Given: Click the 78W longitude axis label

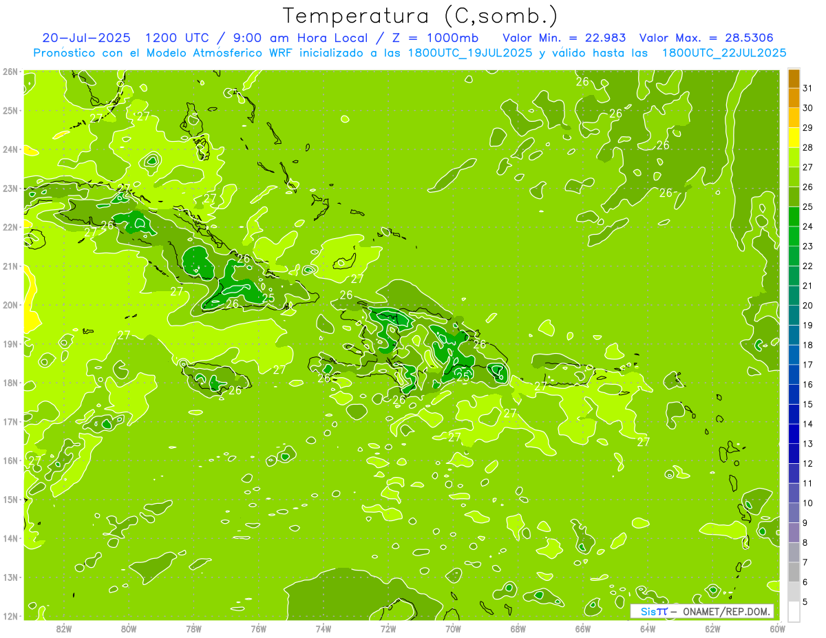Looking at the screenshot, I should (x=193, y=629).
